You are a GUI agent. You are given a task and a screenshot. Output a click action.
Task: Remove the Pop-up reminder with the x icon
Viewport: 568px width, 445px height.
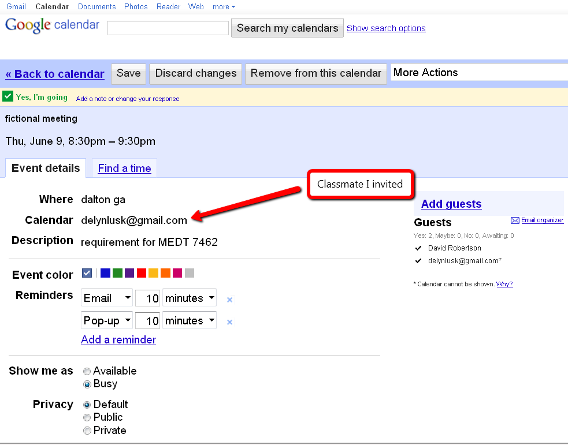pyautogui.click(x=229, y=322)
